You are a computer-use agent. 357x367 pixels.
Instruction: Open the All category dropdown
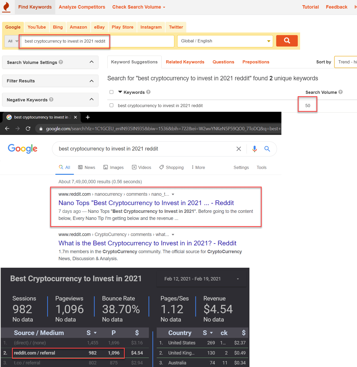13,41
